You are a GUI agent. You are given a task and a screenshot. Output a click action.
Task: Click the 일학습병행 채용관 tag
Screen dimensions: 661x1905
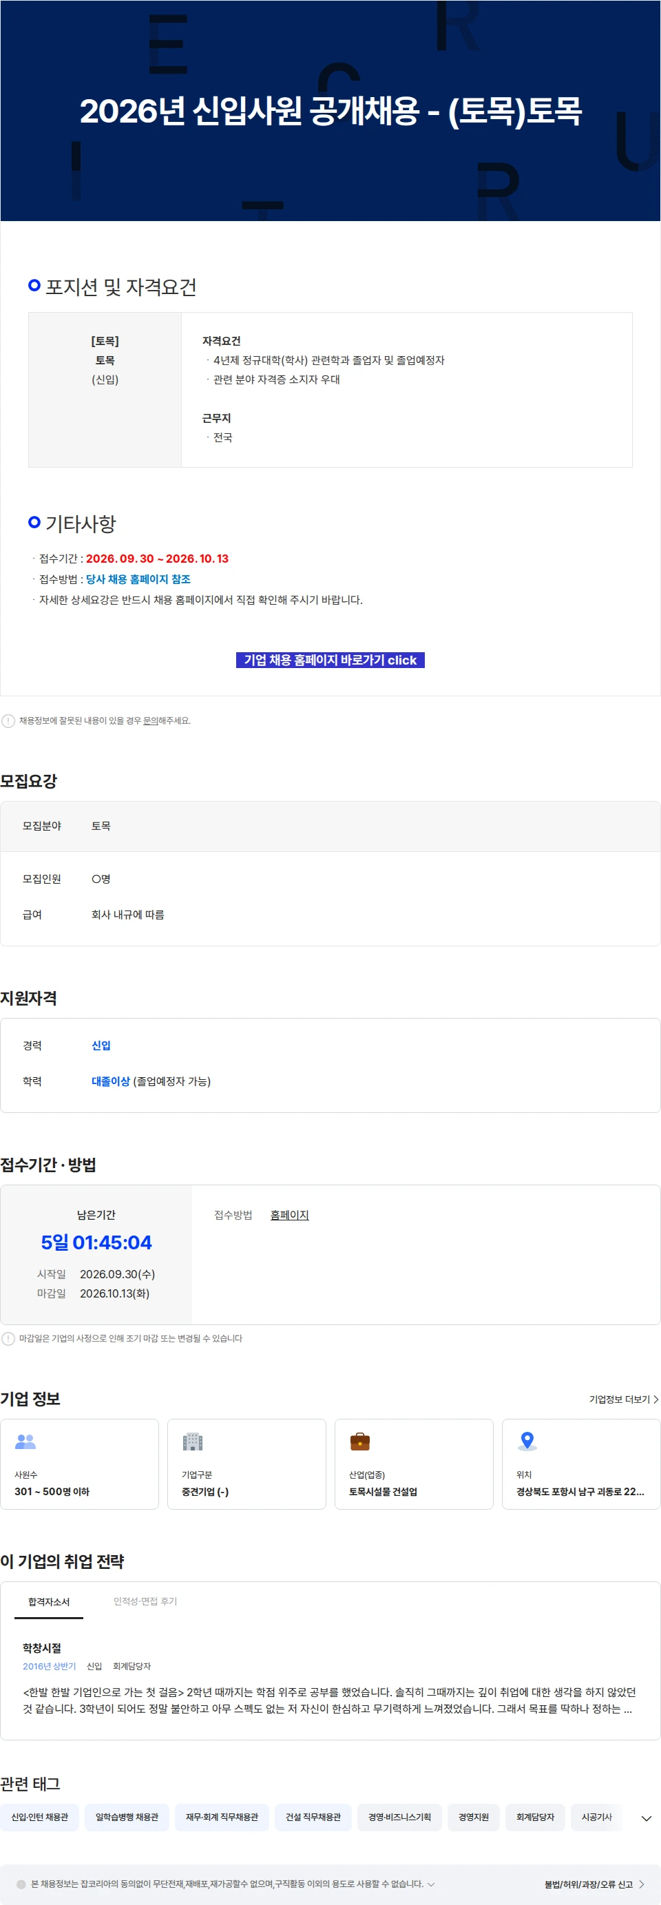pos(127,1817)
